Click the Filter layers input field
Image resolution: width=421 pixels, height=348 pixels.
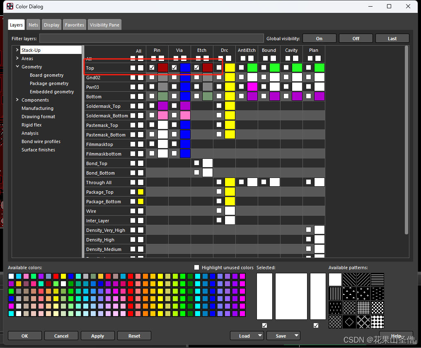(x=151, y=38)
